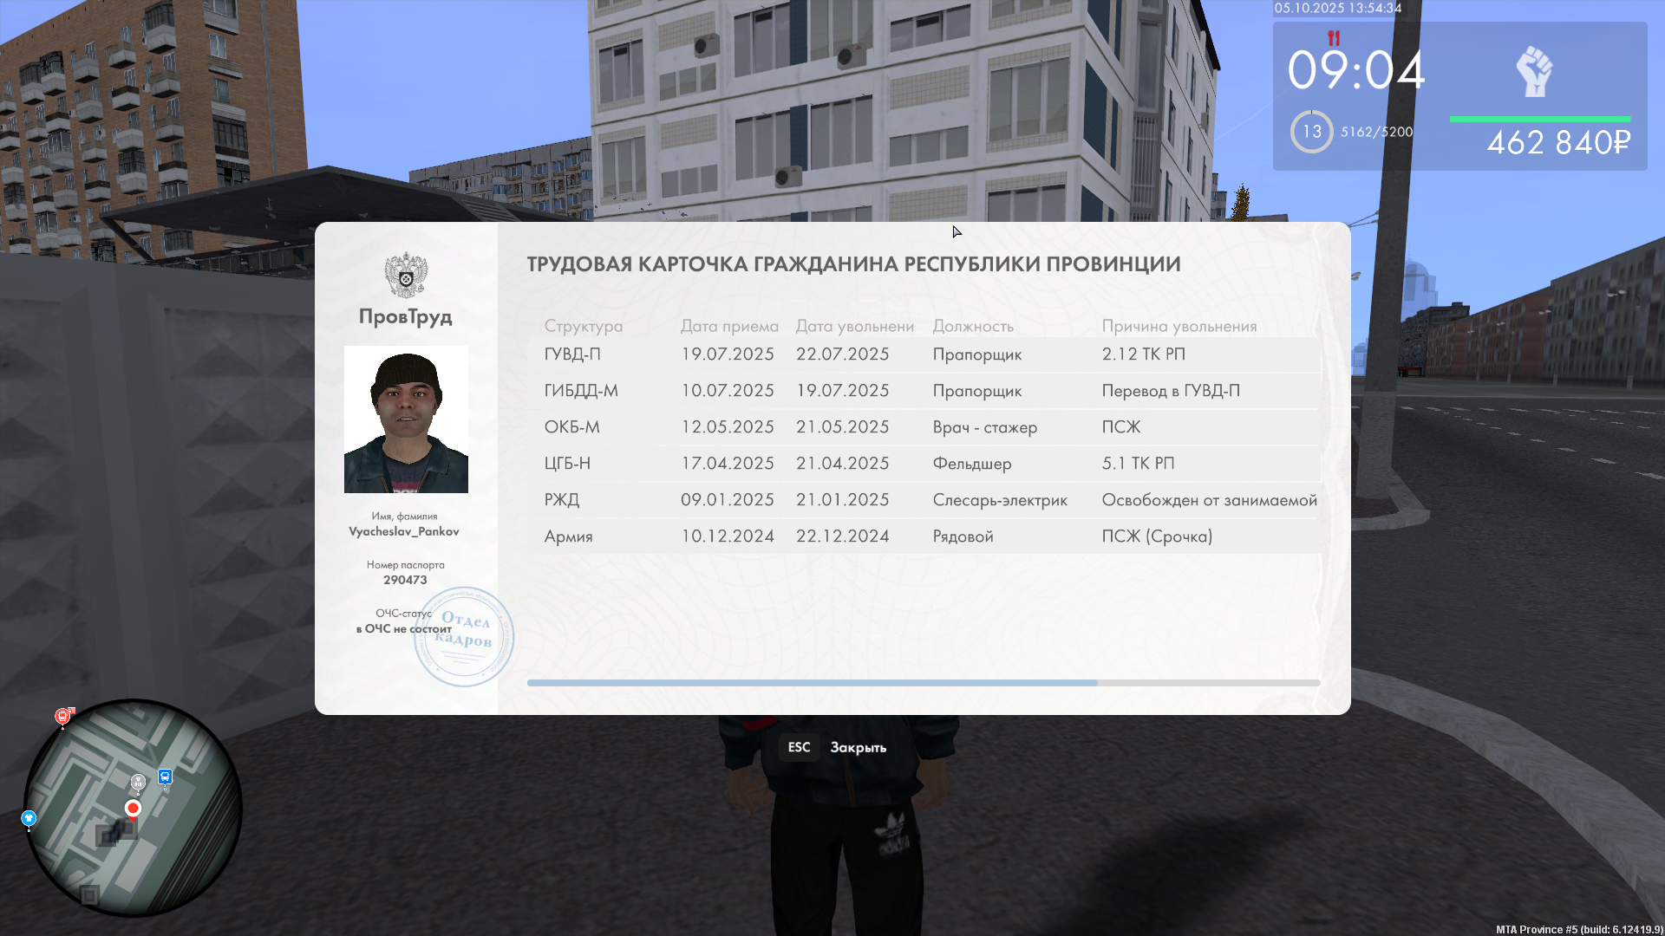
Task: Click the blue bus stop minimap marker
Action: [165, 777]
